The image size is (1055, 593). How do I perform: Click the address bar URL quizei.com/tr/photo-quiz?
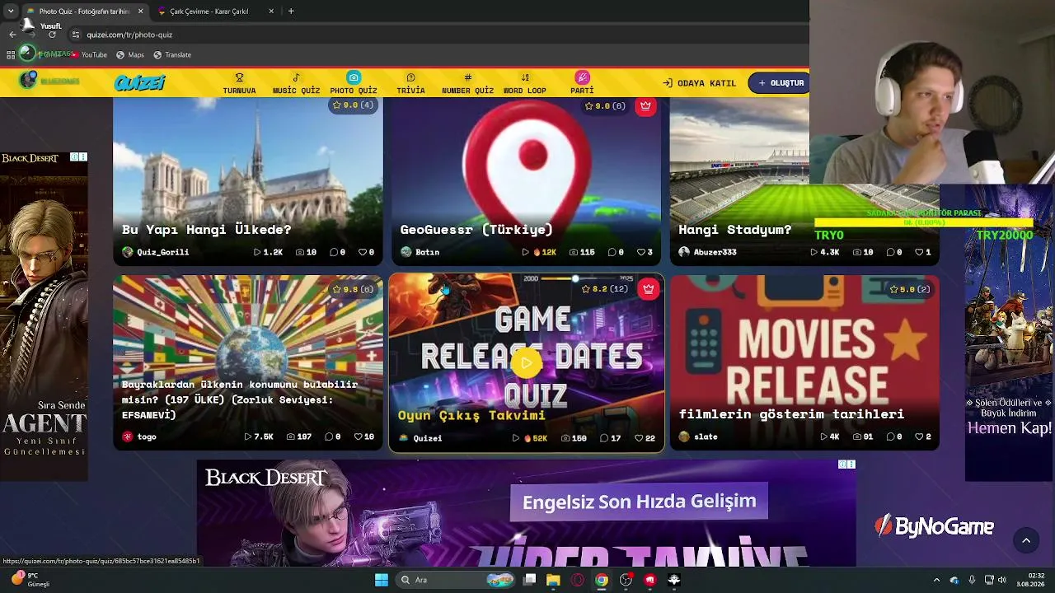click(129, 35)
